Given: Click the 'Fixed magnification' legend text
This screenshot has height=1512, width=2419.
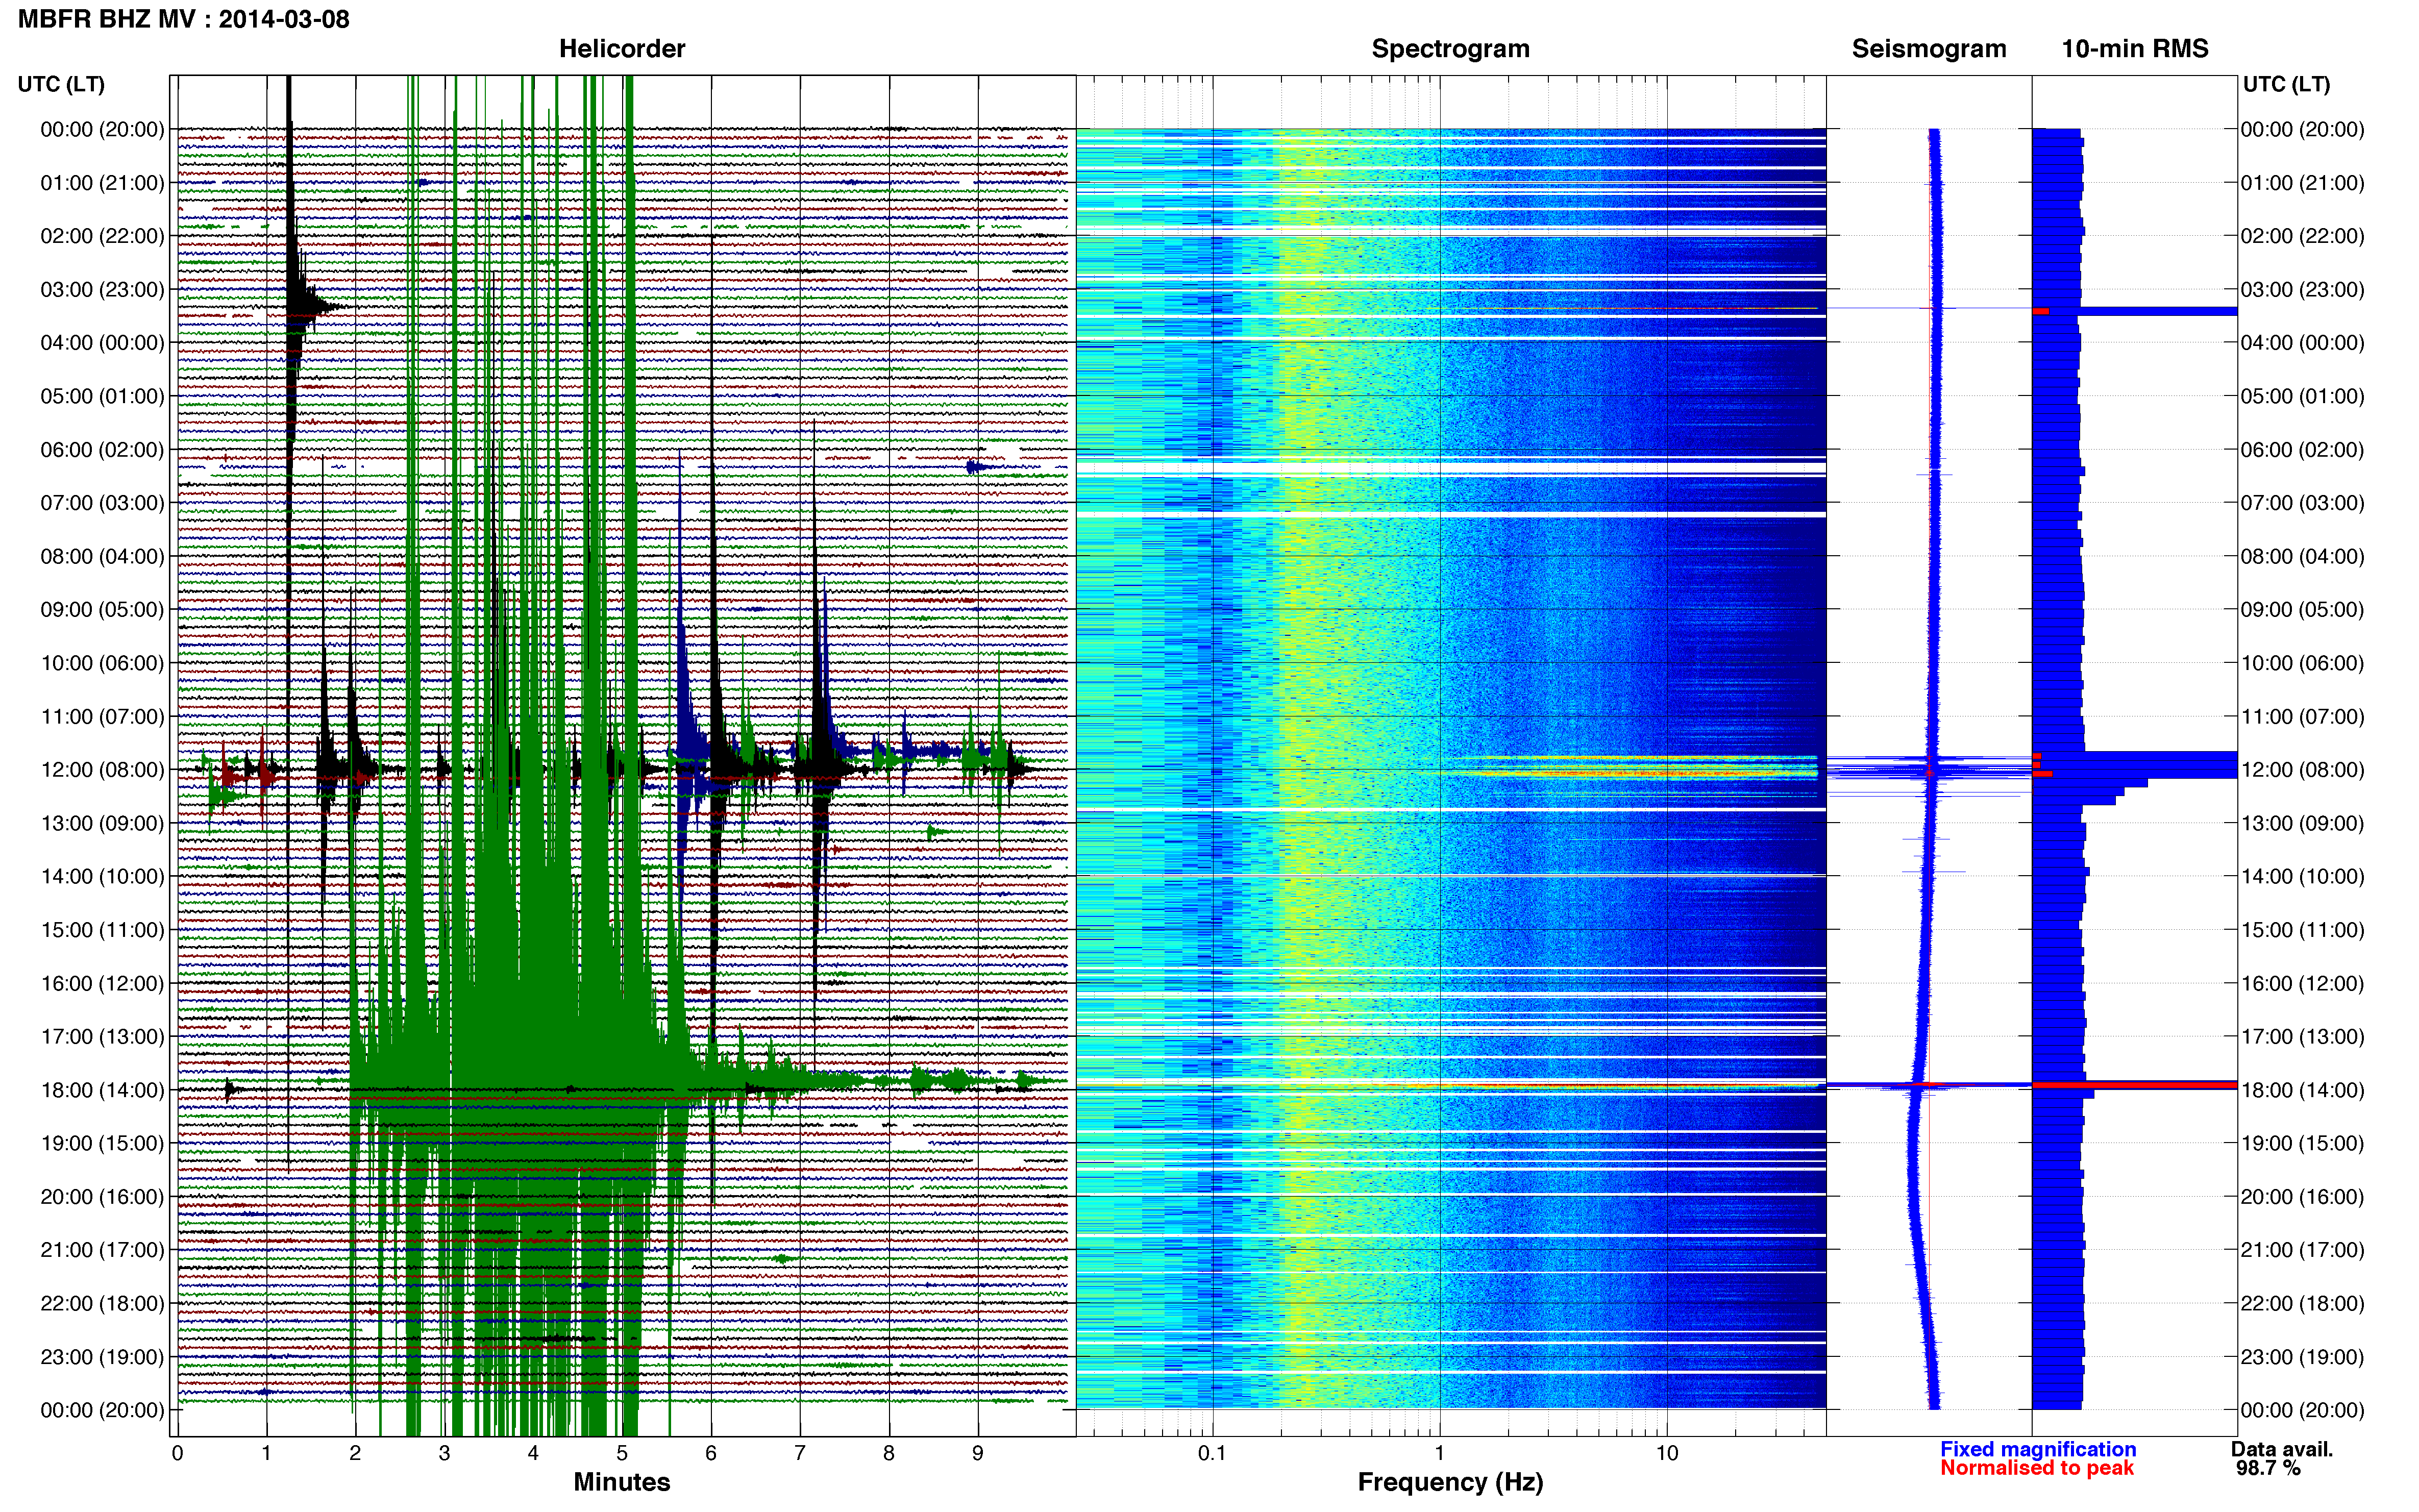Looking at the screenshot, I should 2038,1449.
